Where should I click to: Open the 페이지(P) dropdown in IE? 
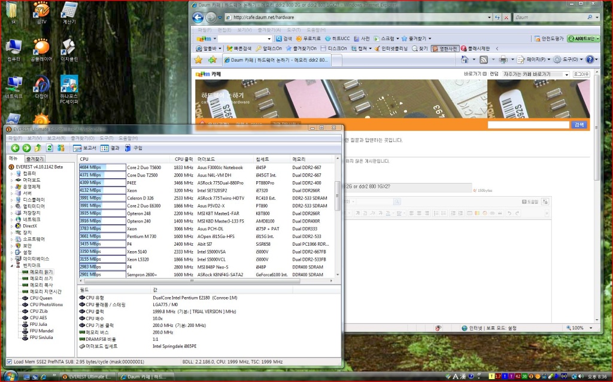pos(534,59)
